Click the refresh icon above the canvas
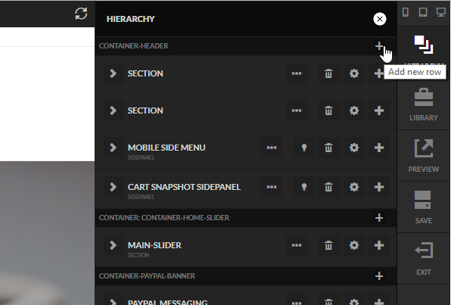Viewport: 451px width, 305px height. click(x=81, y=14)
